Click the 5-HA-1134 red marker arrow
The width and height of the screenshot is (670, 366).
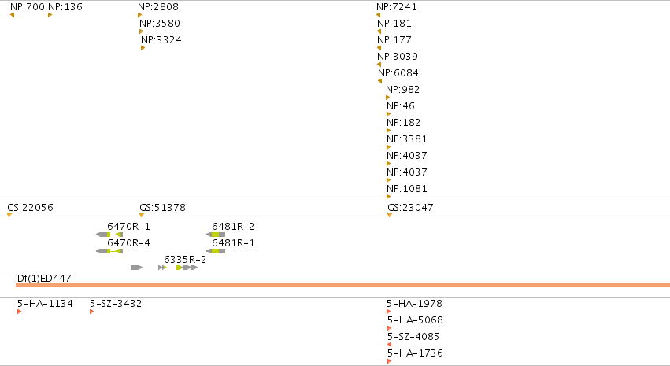point(19,312)
